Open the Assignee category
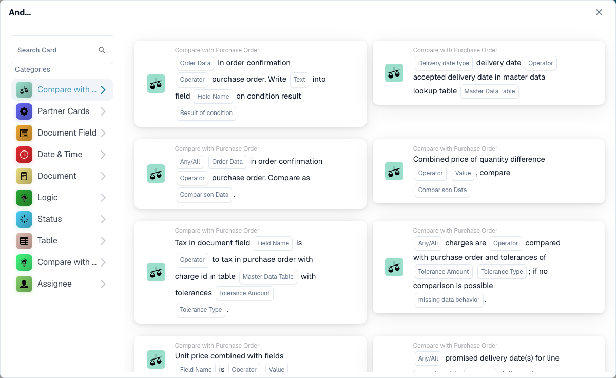 62,284
